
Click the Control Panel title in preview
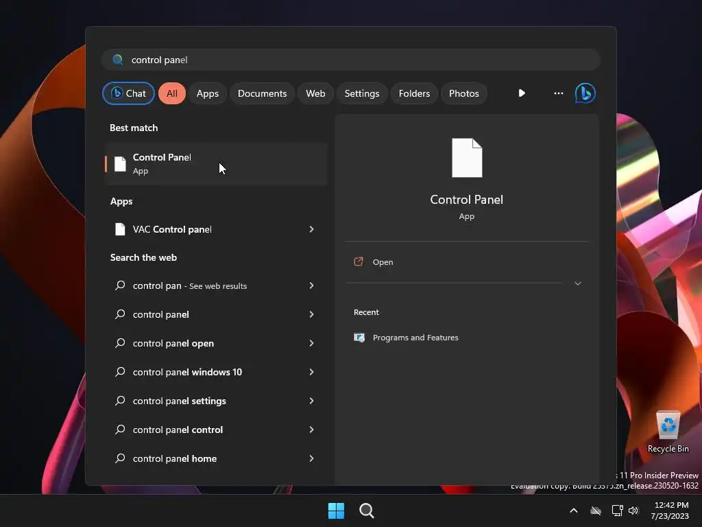(x=466, y=200)
